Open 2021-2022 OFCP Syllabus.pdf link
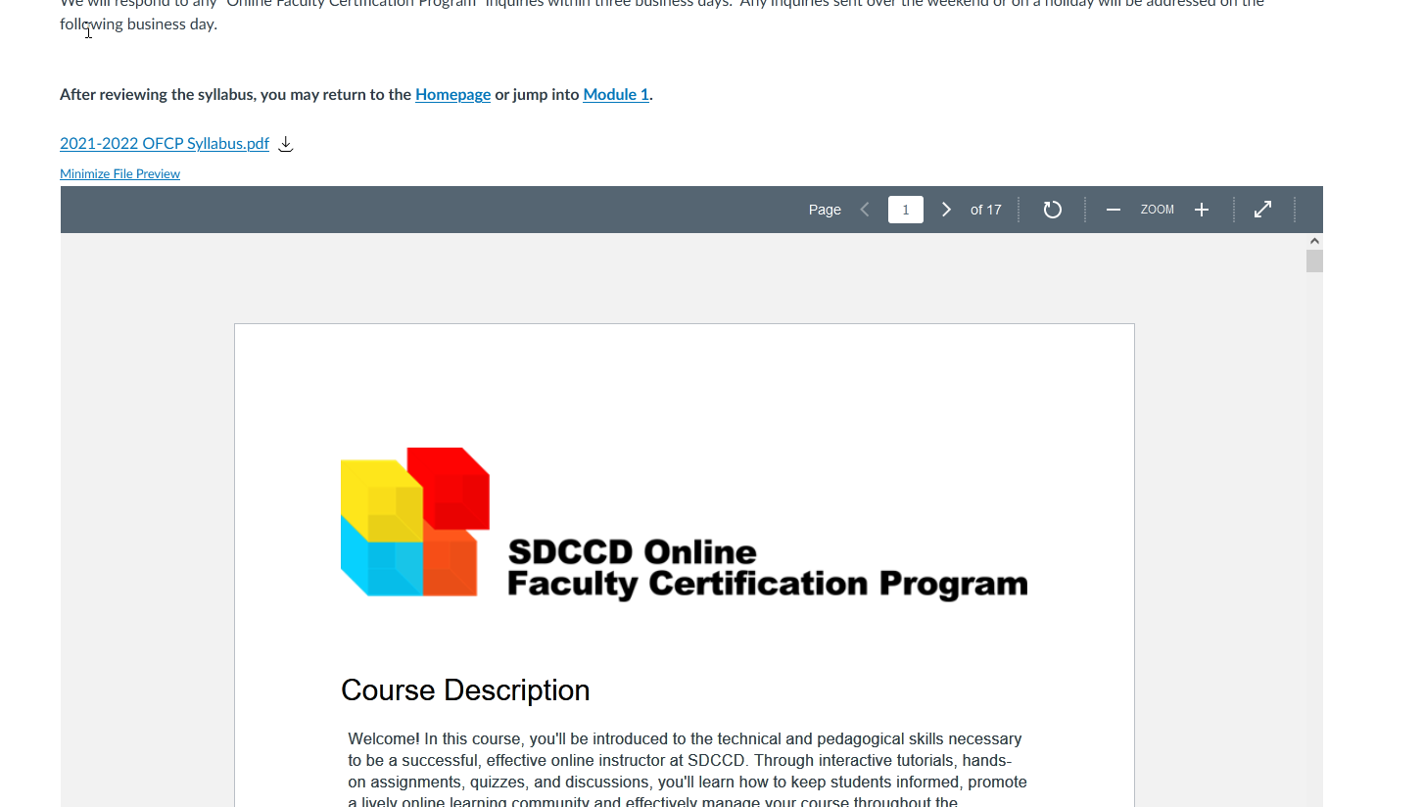The image size is (1423, 807). click(165, 144)
